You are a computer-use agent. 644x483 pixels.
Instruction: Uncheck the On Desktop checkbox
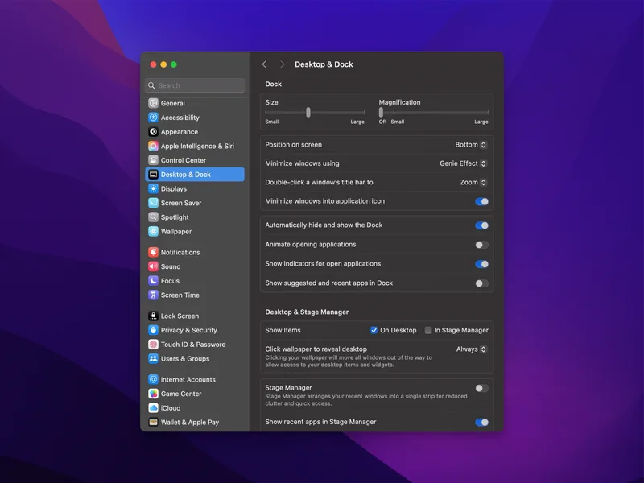click(x=374, y=330)
